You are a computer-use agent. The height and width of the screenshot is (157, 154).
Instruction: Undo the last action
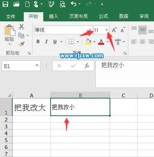pyautogui.click(x=74, y=4)
